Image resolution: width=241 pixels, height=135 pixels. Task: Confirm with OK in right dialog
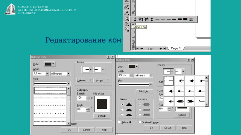(x=151, y=127)
